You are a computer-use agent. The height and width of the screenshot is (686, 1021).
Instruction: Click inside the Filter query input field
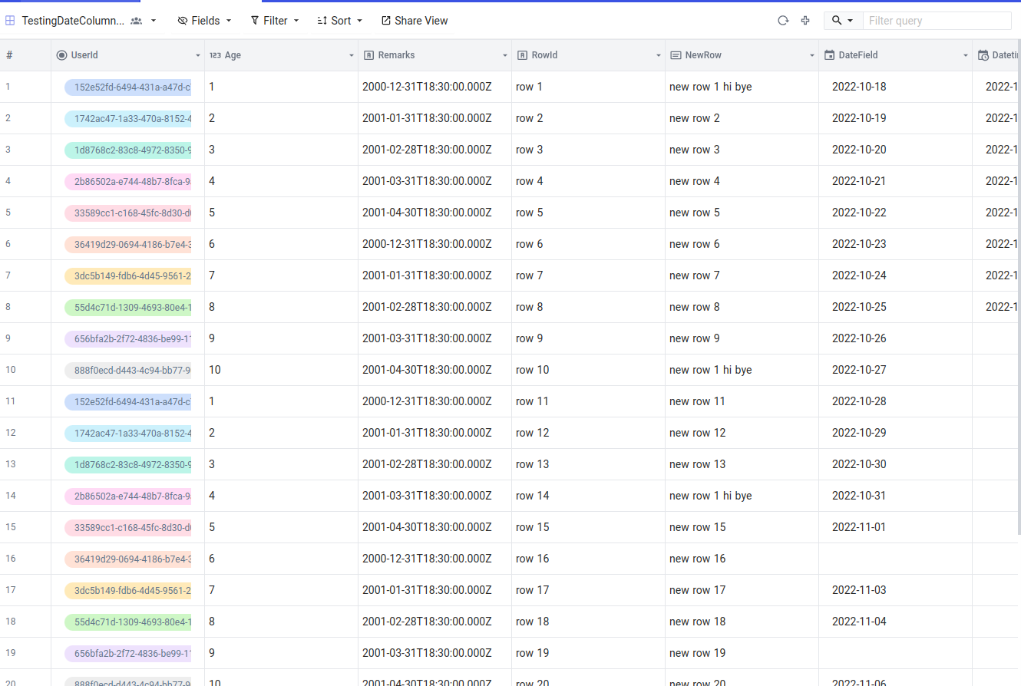(x=937, y=21)
